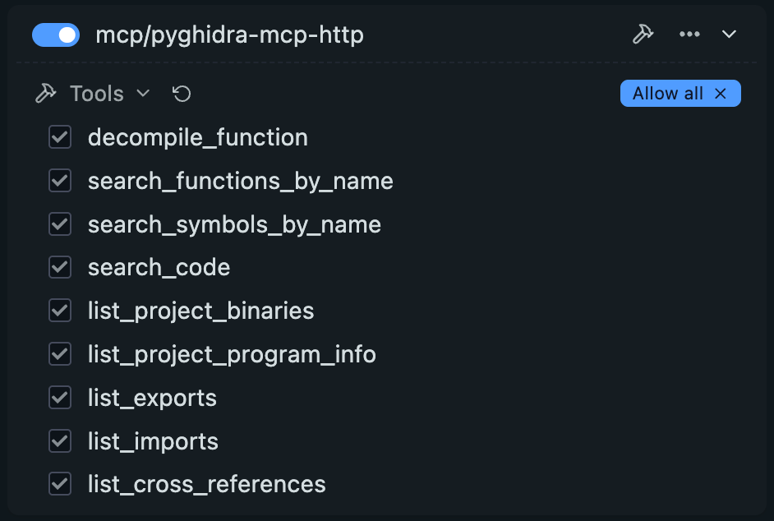Screen dimensions: 774x521
Task: Toggle list_cross_references checkbox
Action: (60, 484)
